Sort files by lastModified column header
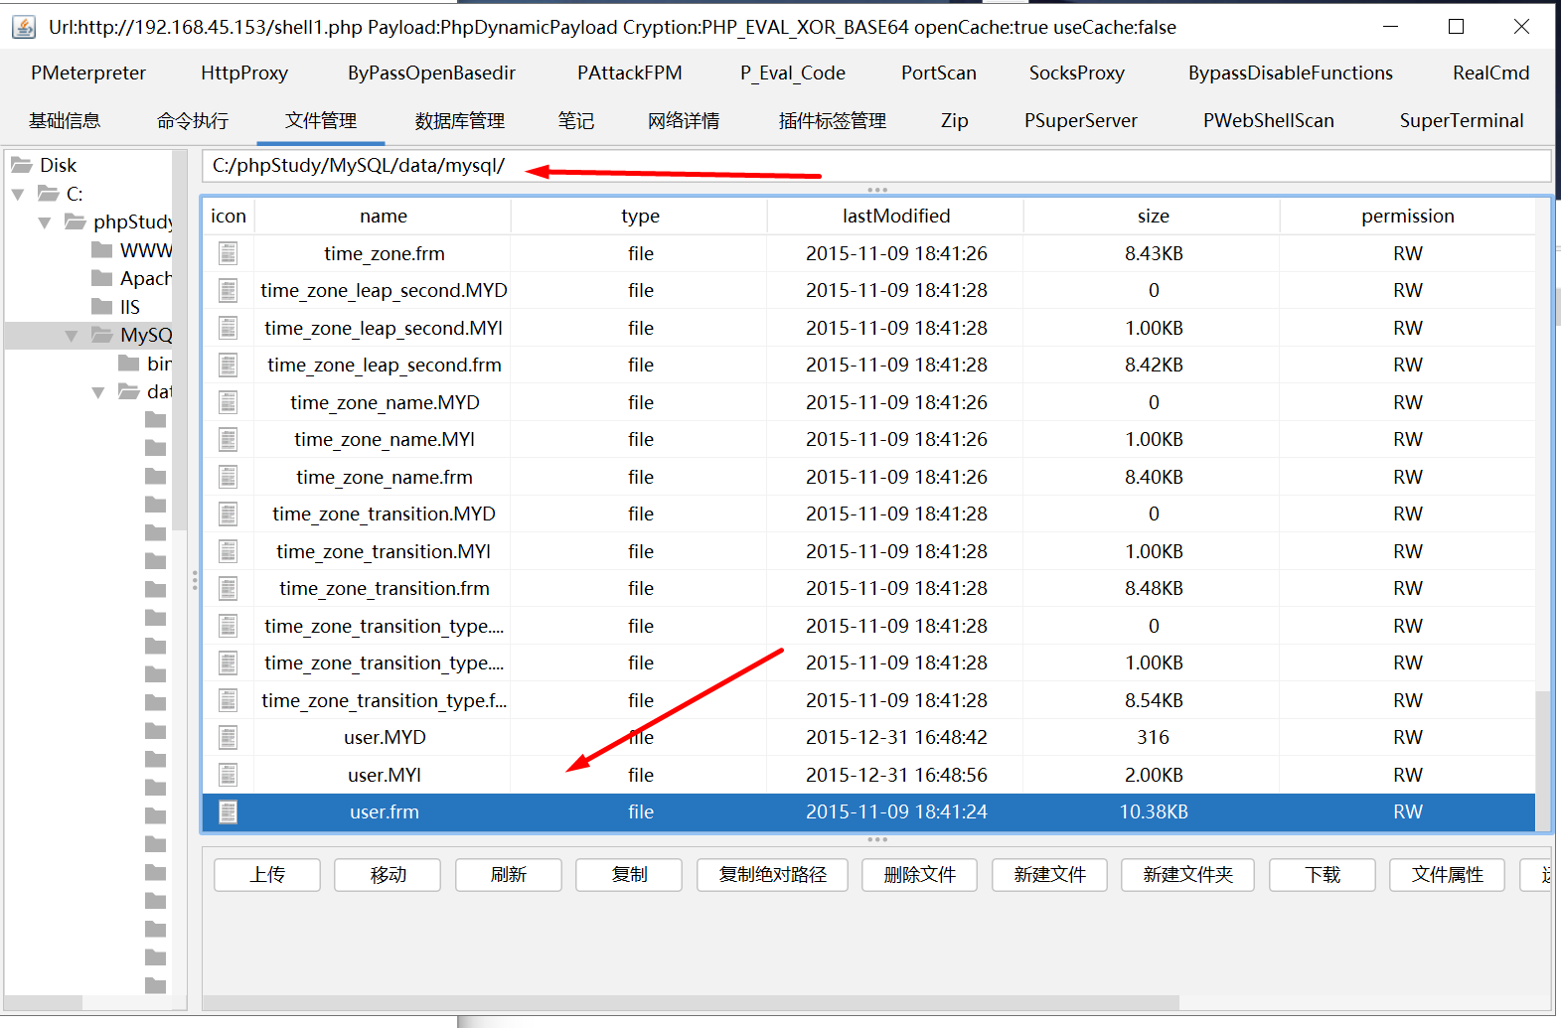This screenshot has height=1028, width=1561. (x=896, y=216)
